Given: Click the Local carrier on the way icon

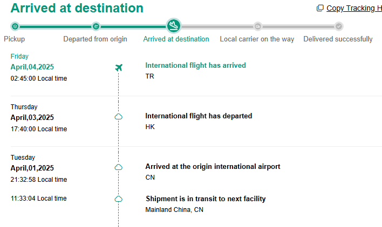Looking at the screenshot, I should (x=257, y=26).
